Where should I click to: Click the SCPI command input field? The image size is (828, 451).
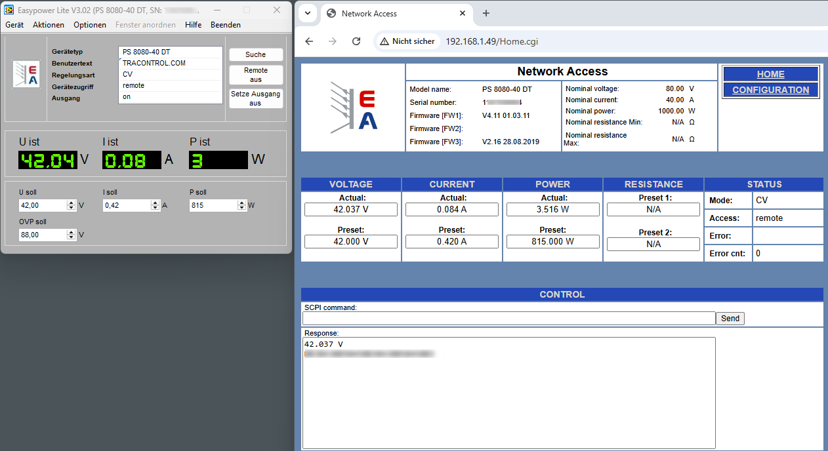click(508, 319)
